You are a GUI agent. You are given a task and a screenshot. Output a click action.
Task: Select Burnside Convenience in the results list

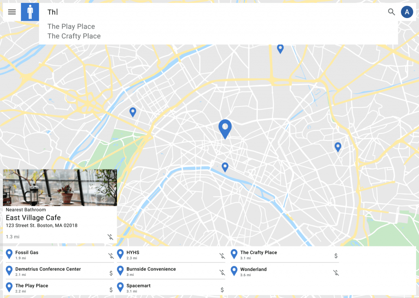(151, 269)
